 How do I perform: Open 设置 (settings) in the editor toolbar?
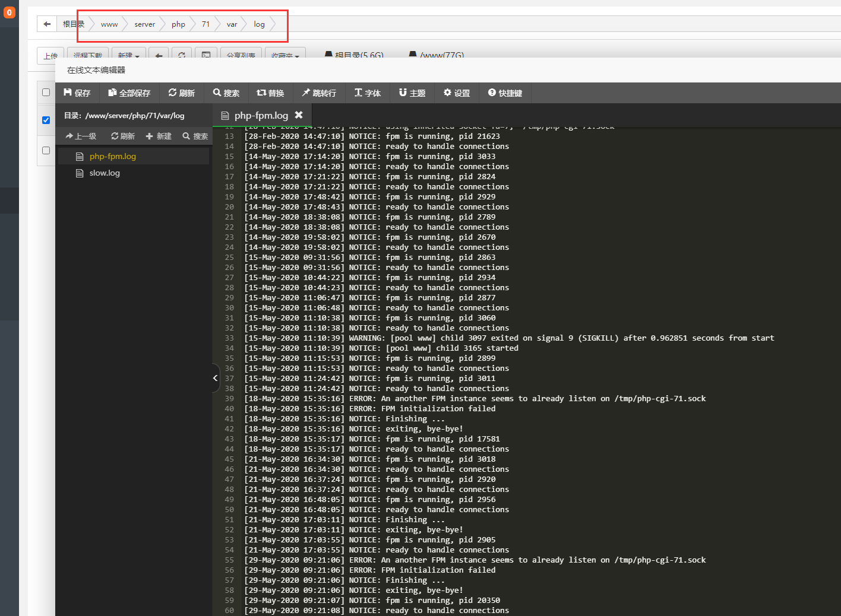457,93
